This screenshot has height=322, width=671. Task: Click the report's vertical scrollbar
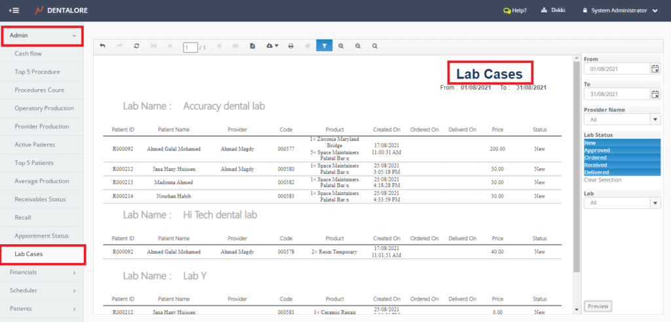tap(577, 164)
